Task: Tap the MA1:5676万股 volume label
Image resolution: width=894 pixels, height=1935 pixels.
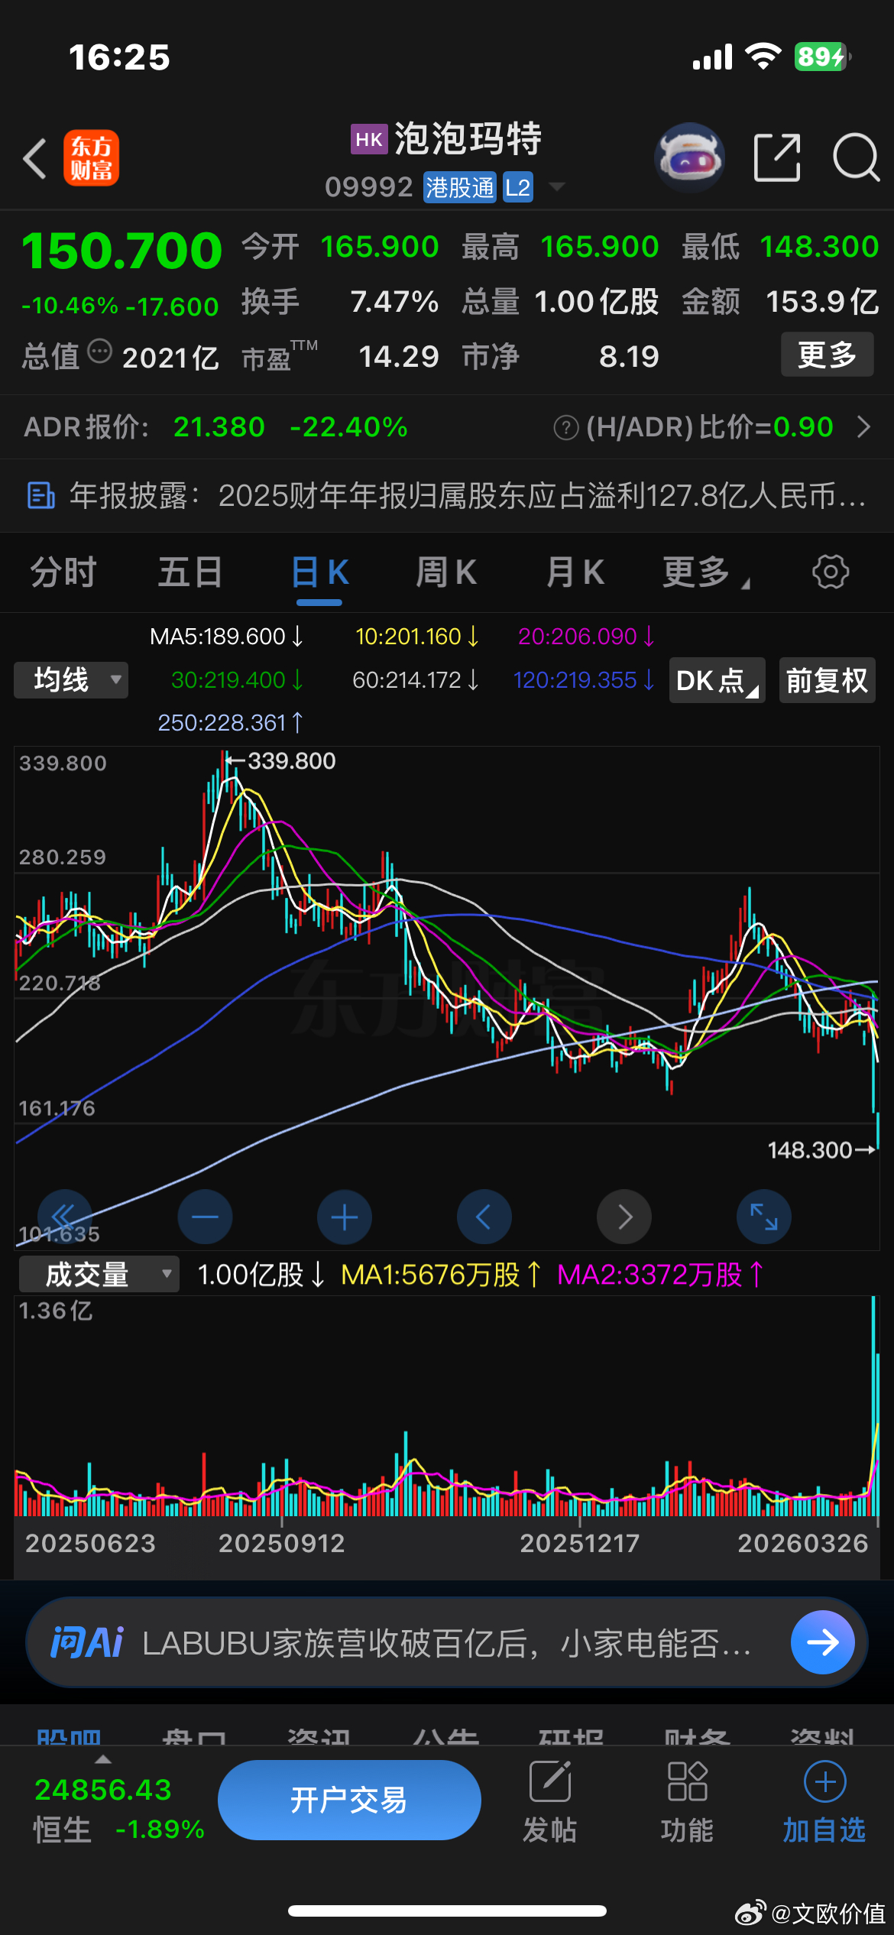Action: coord(441,1275)
